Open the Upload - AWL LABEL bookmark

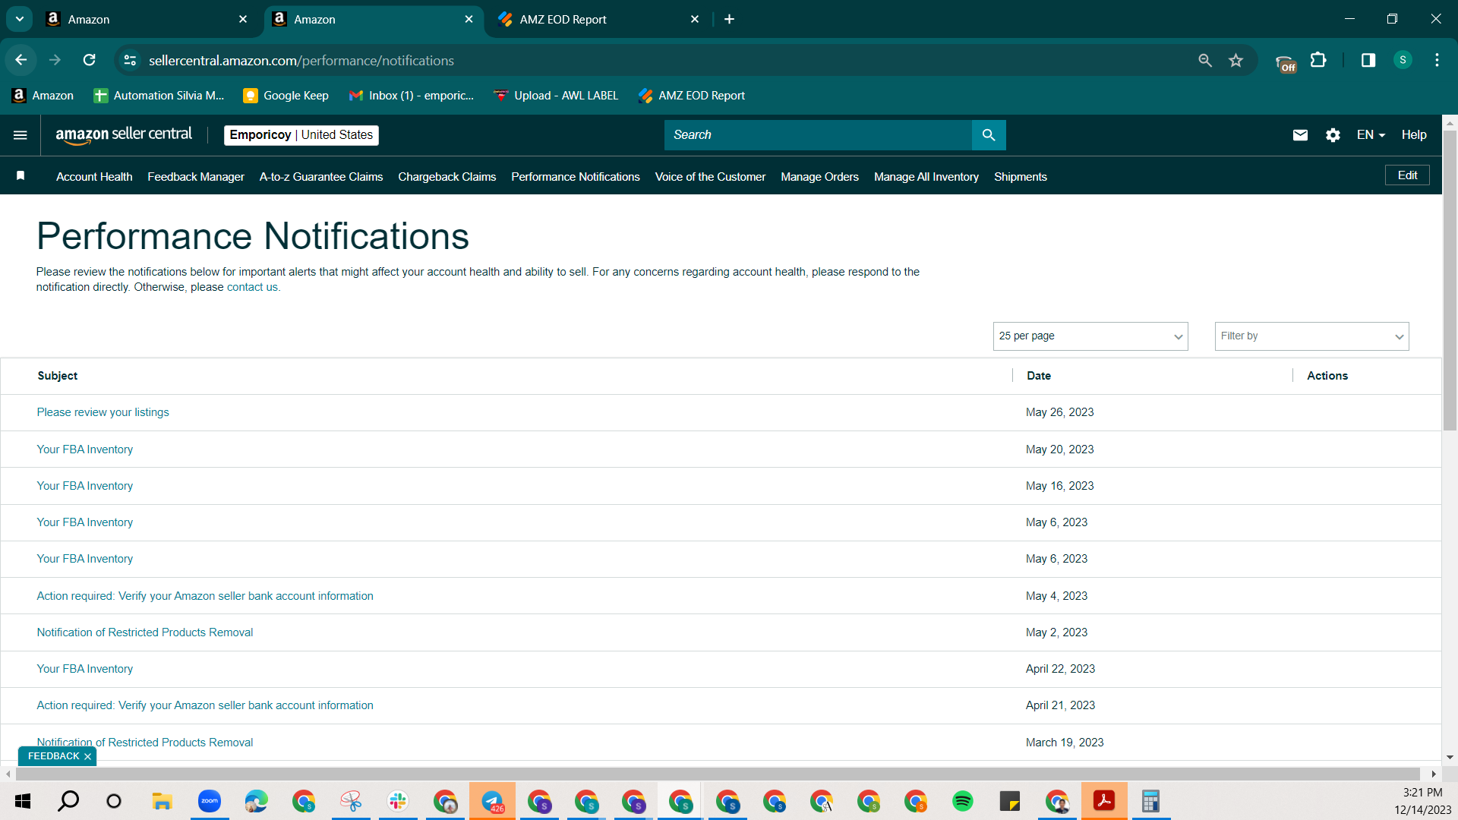(556, 96)
